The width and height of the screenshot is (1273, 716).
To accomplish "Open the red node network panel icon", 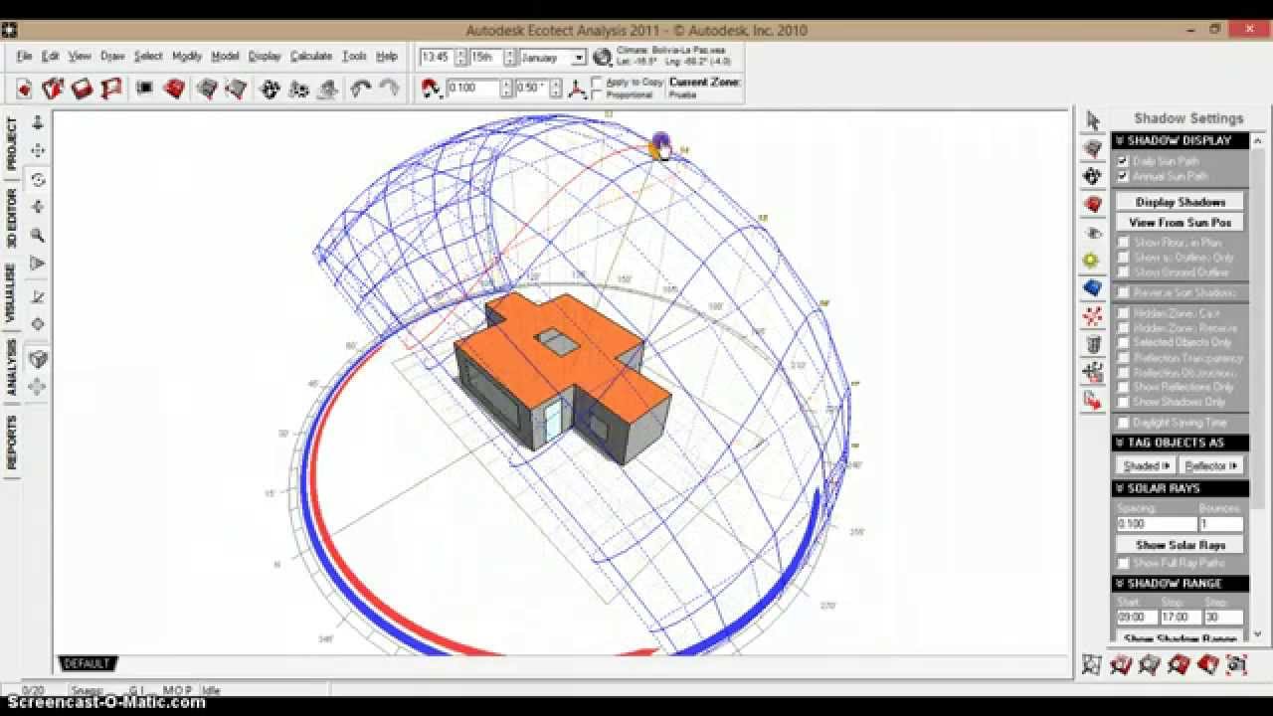I will click(x=1093, y=316).
